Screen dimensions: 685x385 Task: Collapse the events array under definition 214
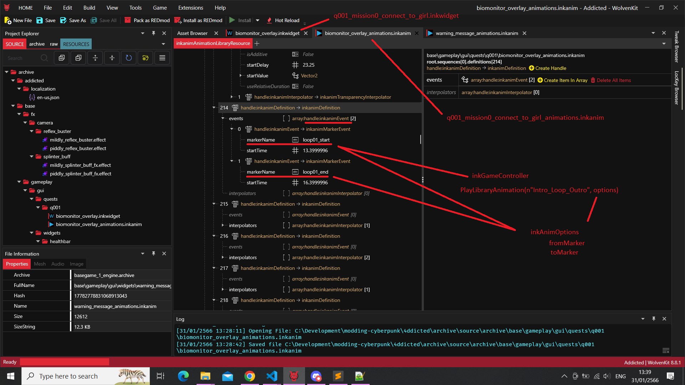point(223,118)
